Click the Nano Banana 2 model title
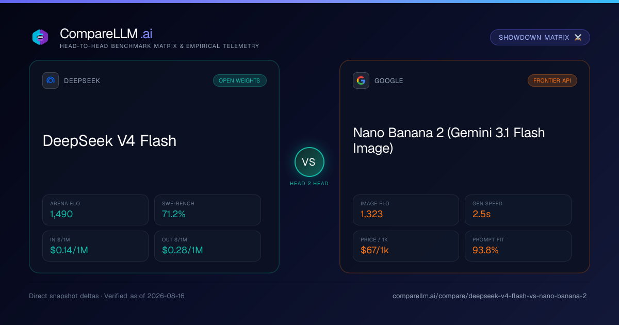 pyautogui.click(x=449, y=140)
